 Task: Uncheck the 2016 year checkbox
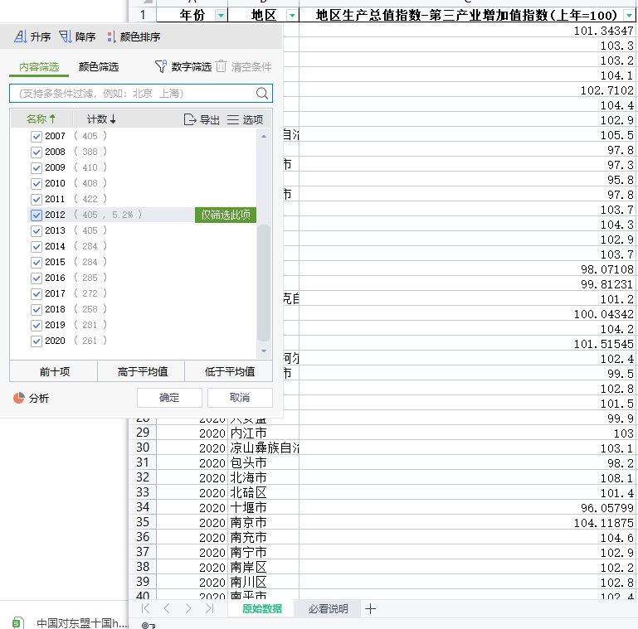(x=37, y=278)
